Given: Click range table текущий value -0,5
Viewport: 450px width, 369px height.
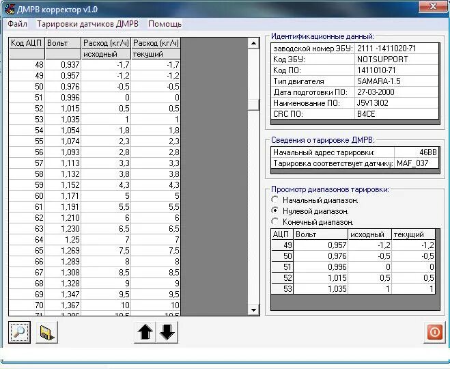Looking at the screenshot, I should pos(414,256).
